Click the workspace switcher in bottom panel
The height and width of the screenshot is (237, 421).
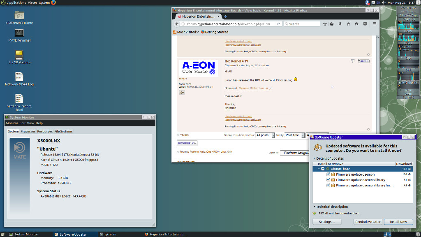click(387, 234)
